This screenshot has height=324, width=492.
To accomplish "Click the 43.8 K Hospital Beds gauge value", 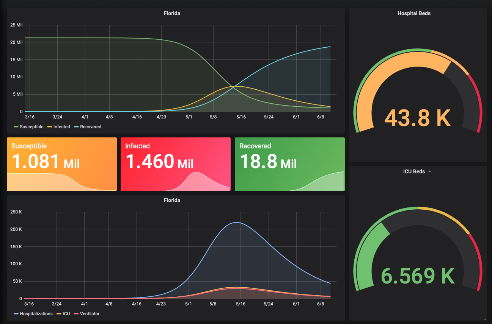I will click(x=417, y=118).
